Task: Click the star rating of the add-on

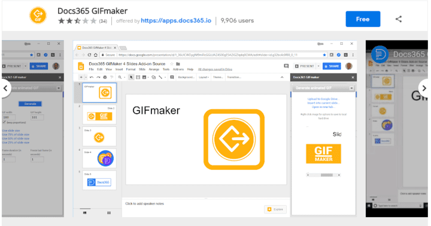Action: pyautogui.click(x=77, y=21)
